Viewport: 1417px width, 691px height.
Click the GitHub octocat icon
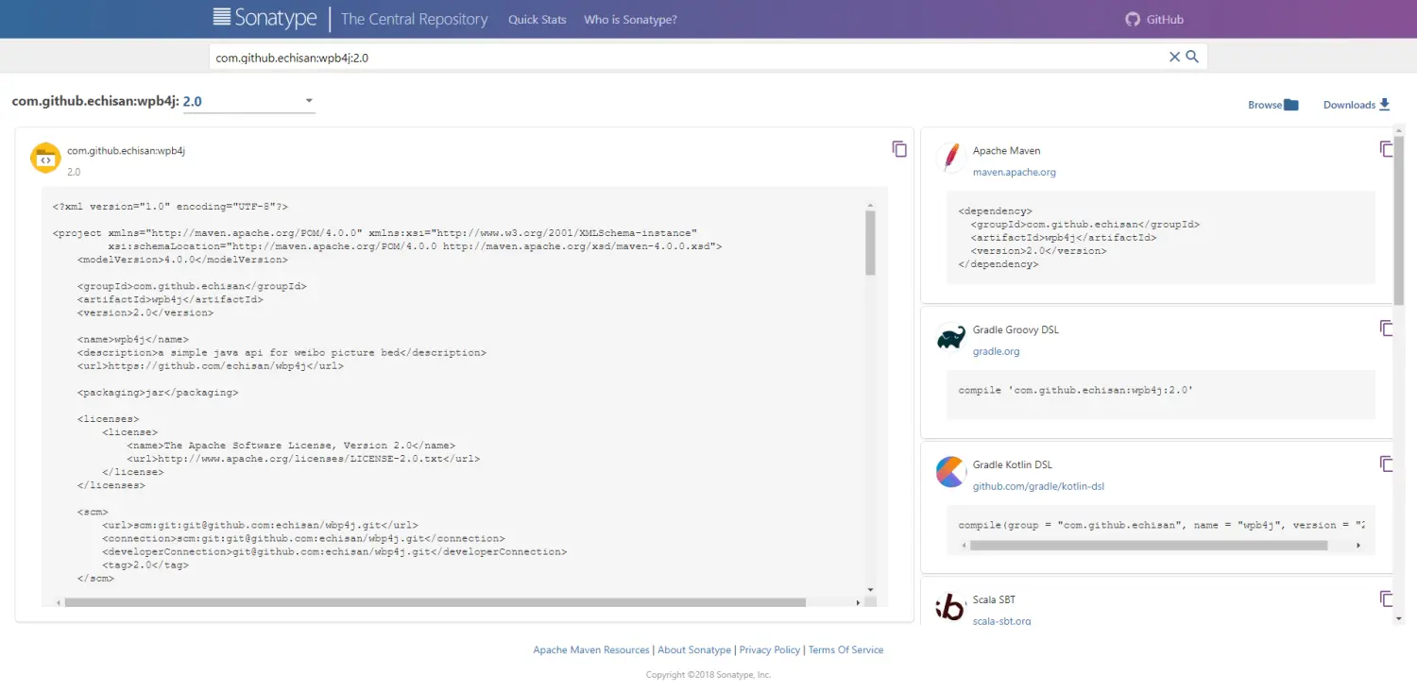pyautogui.click(x=1133, y=19)
